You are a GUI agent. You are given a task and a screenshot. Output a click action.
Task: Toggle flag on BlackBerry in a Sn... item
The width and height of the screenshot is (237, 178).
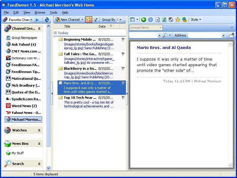coord(123,69)
